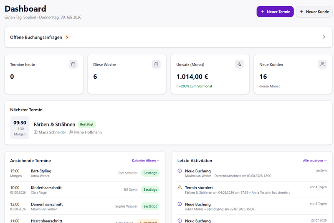Click the Diese Woche value 6
Screen dimensions: 334x223
click(95, 77)
